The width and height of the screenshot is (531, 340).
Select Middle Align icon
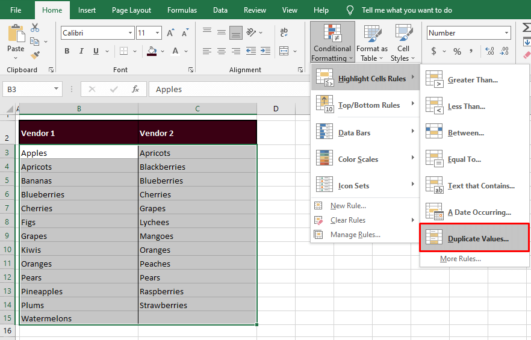coord(222,32)
